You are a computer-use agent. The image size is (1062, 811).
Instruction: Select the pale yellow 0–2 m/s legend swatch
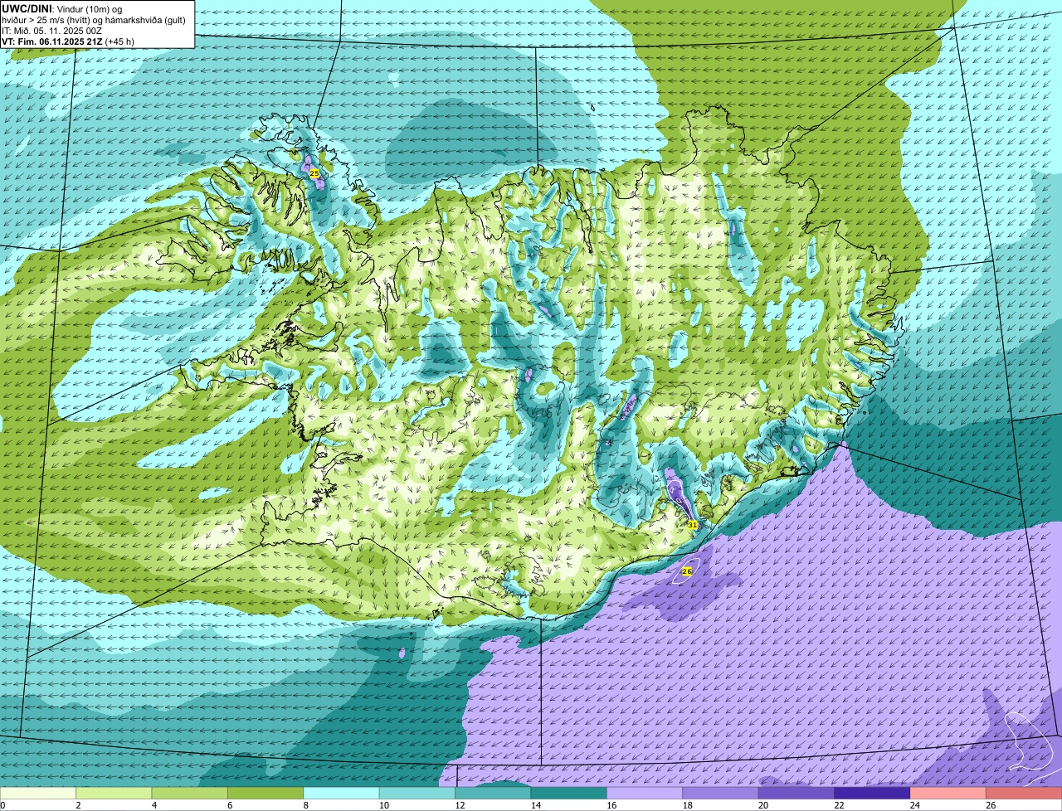[x=38, y=794]
